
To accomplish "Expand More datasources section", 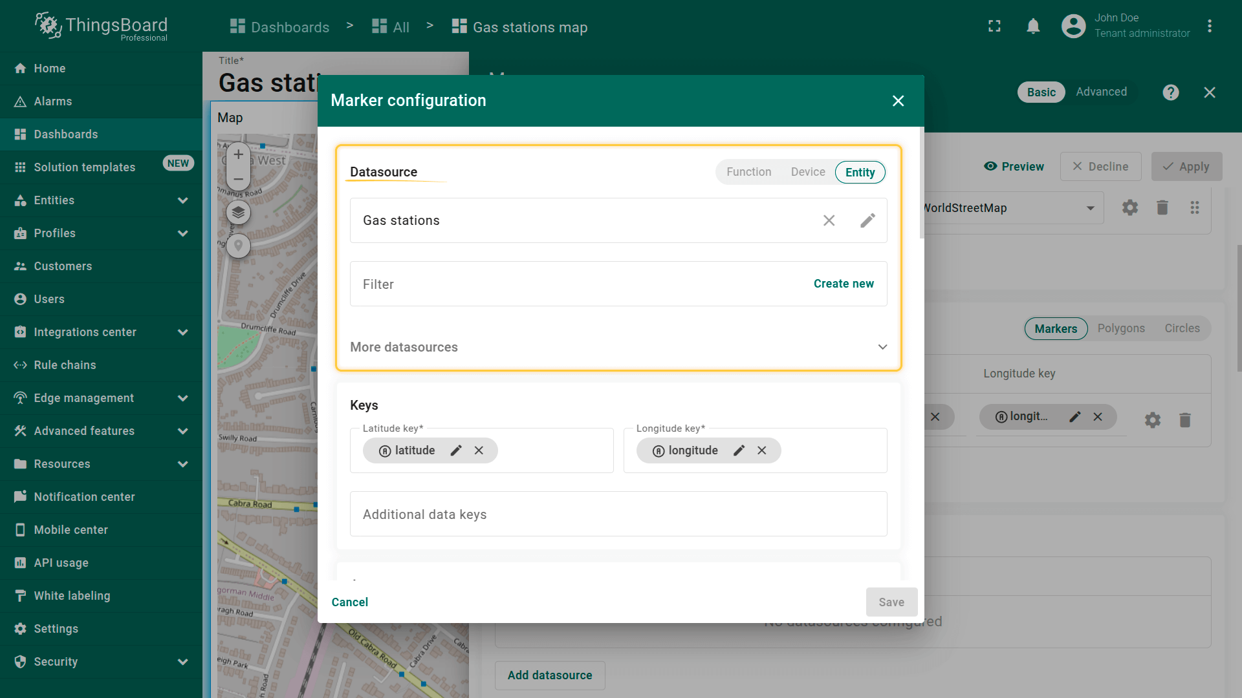I will 882,347.
